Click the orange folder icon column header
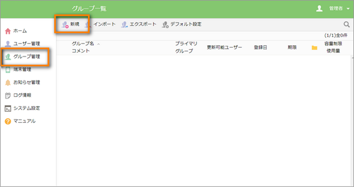The height and width of the screenshot is (187, 354). [x=315, y=47]
